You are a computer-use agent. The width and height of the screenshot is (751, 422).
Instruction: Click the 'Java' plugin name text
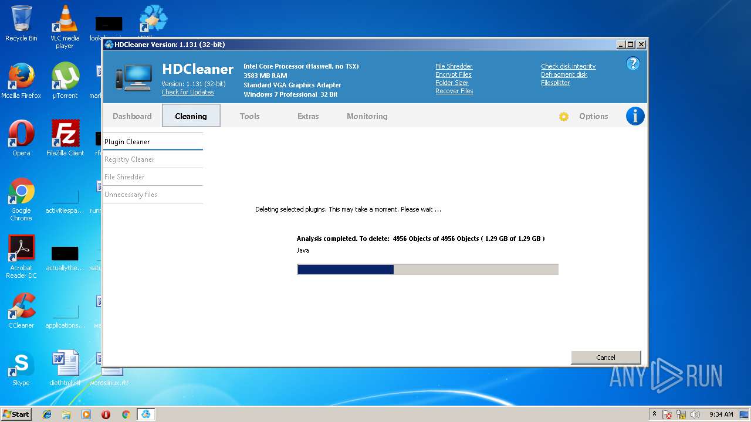coord(303,250)
